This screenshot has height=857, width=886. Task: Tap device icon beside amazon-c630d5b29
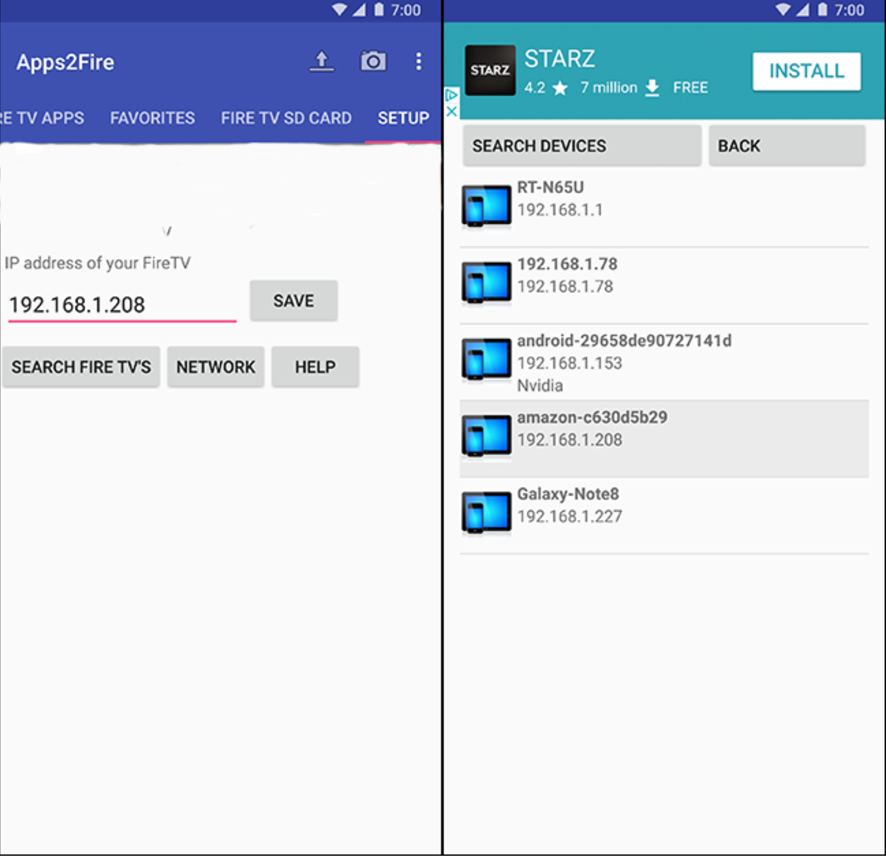tap(486, 436)
